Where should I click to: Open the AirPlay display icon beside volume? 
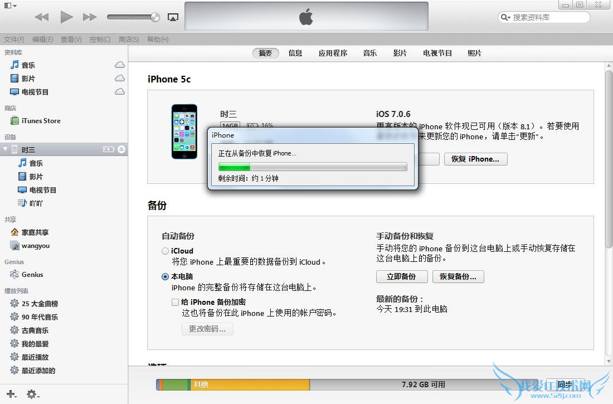pyautogui.click(x=173, y=17)
